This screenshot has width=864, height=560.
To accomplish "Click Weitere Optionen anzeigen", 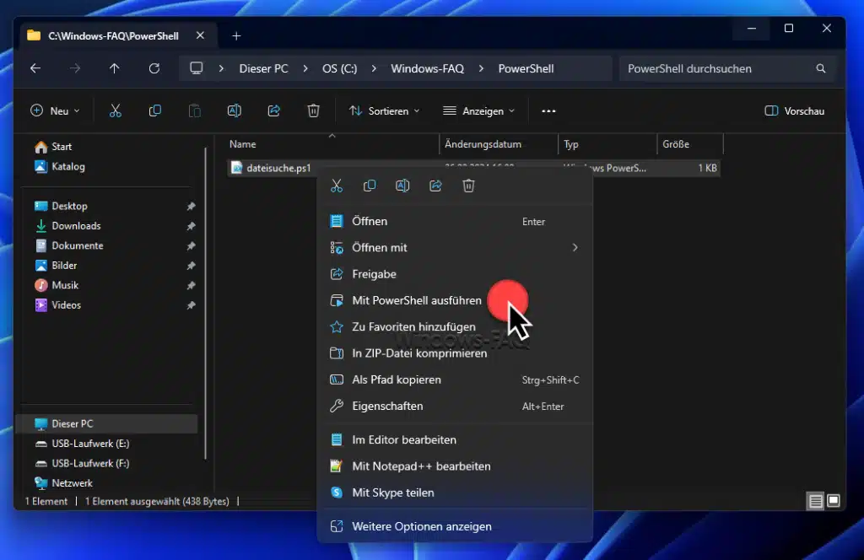I will point(455,526).
